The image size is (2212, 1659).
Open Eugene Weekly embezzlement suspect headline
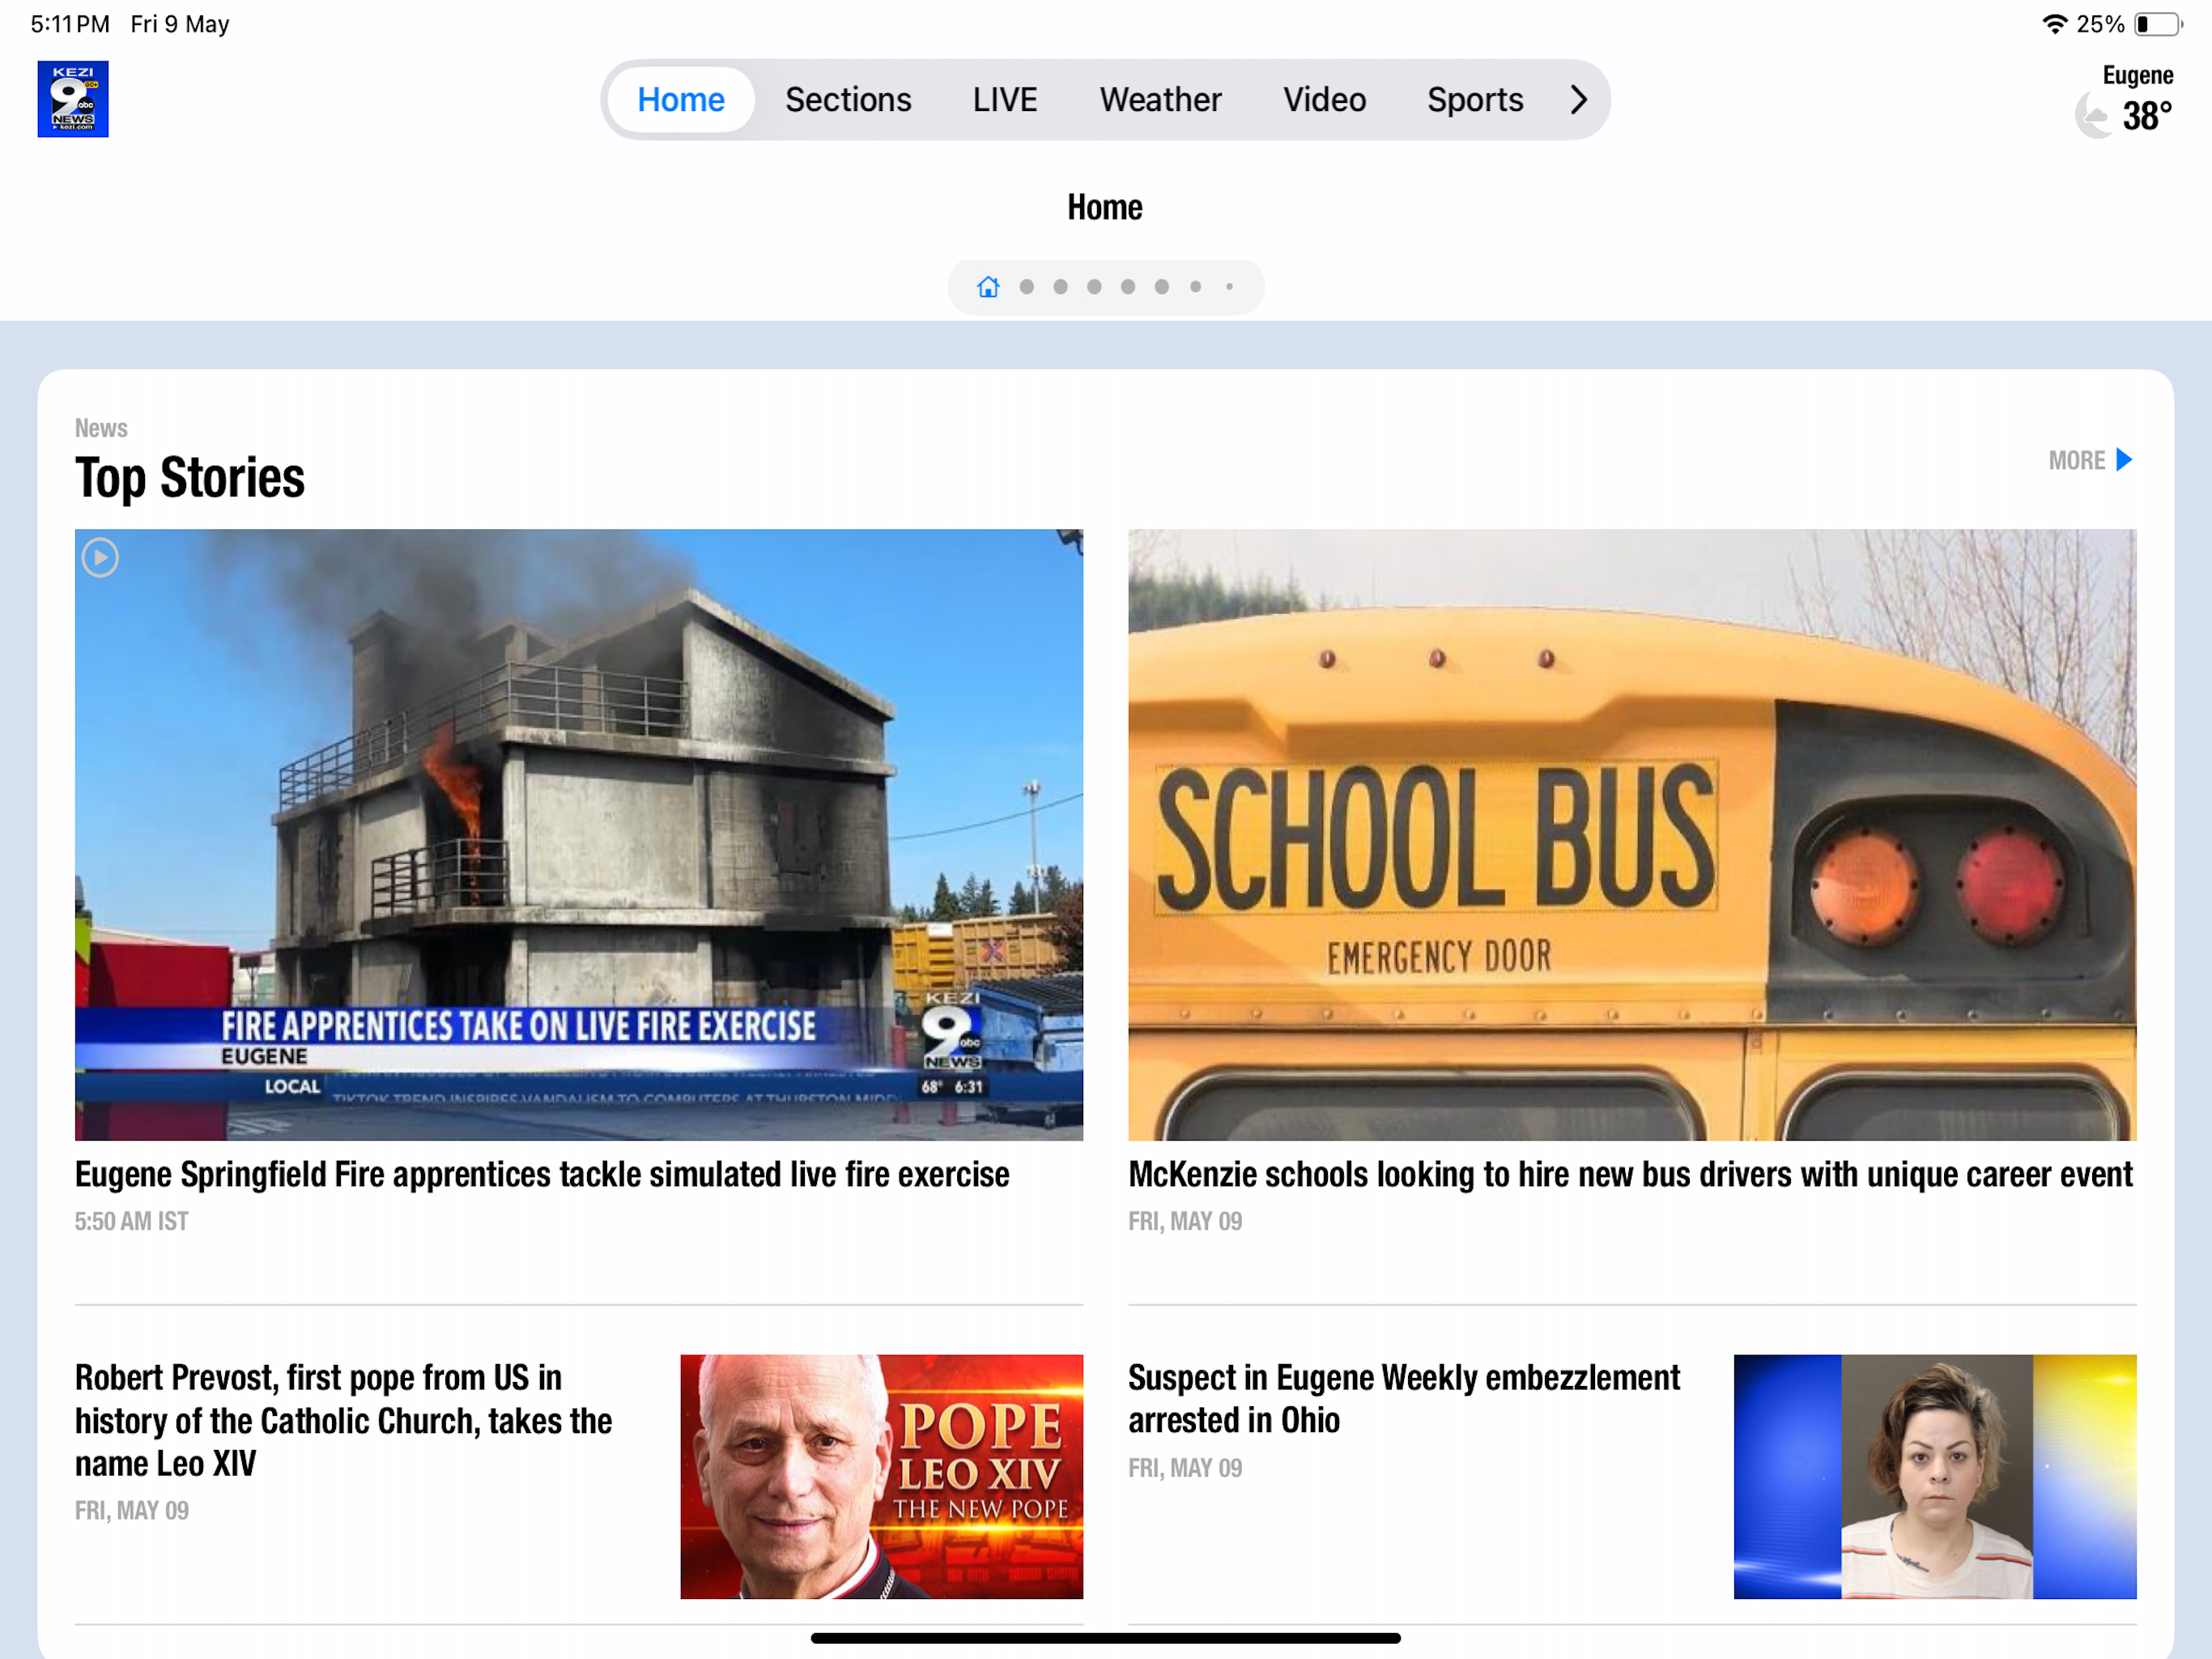(1404, 1399)
